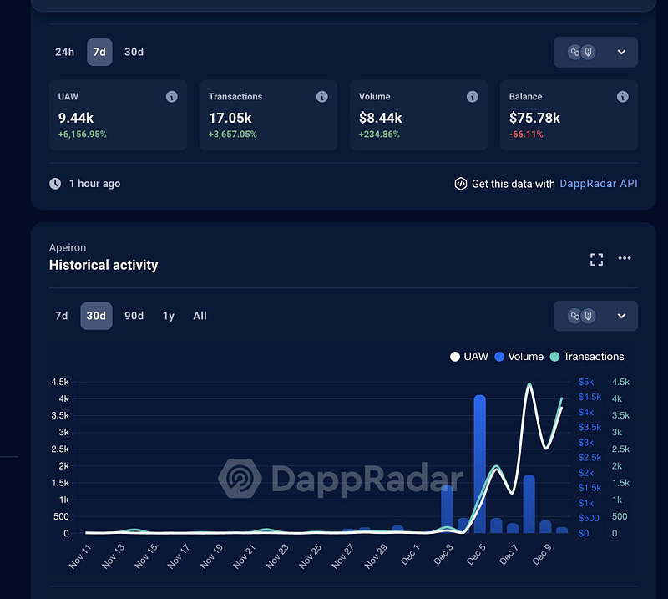Screen dimensions: 668x599
Task: Open the chain selector dropdown in stats panel
Action: pyautogui.click(x=595, y=52)
